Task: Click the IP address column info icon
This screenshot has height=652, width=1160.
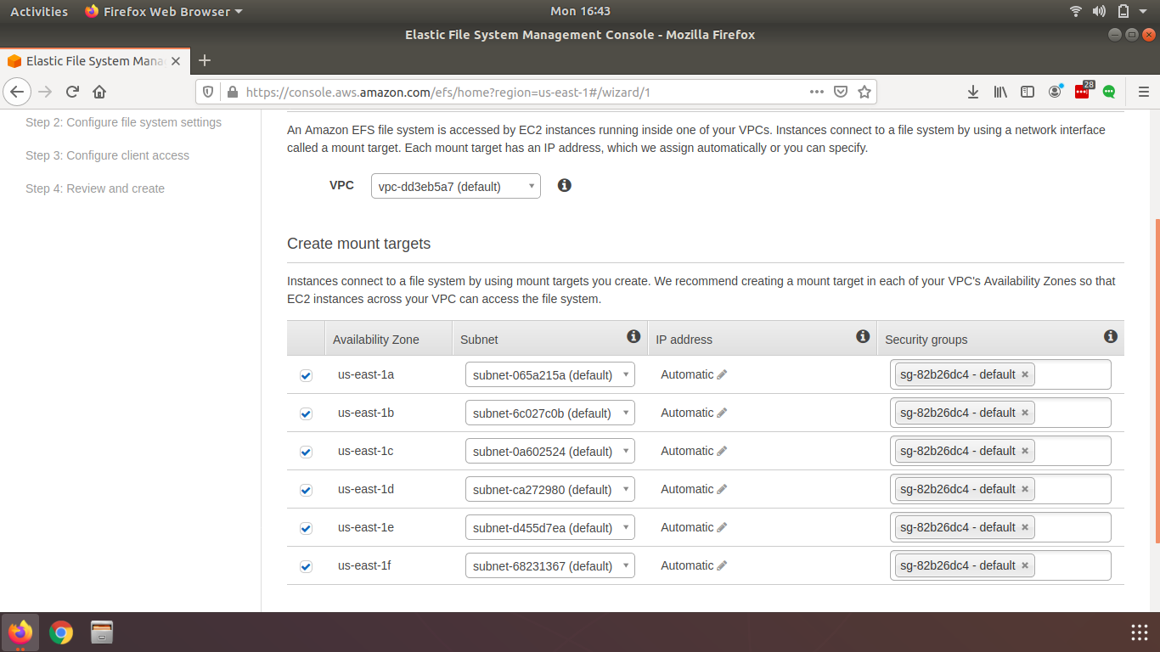Action: click(863, 337)
